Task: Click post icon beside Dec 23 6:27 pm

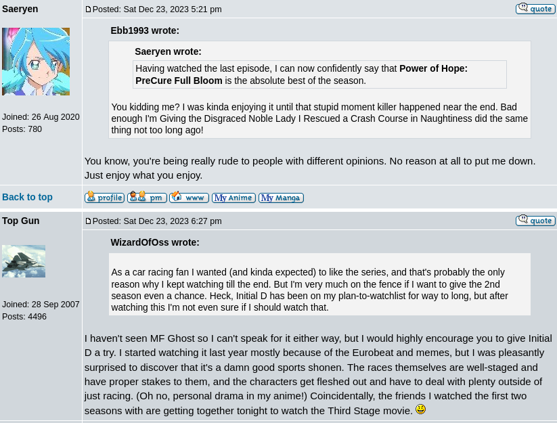Action: [x=88, y=221]
